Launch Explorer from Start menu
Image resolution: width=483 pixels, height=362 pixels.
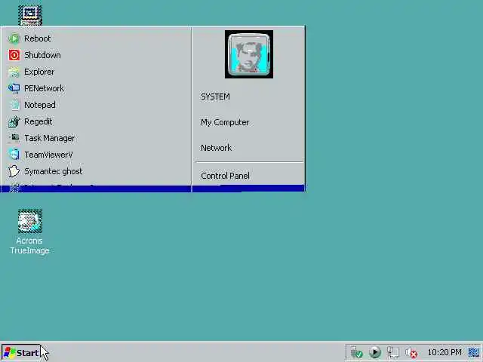[96, 72]
